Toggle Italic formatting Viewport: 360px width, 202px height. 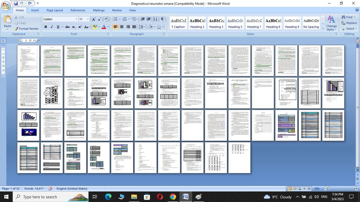(52, 27)
